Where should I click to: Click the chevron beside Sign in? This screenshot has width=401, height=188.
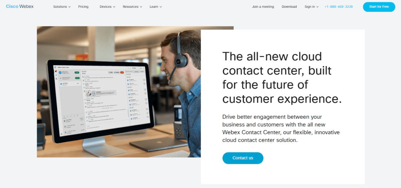317,7
